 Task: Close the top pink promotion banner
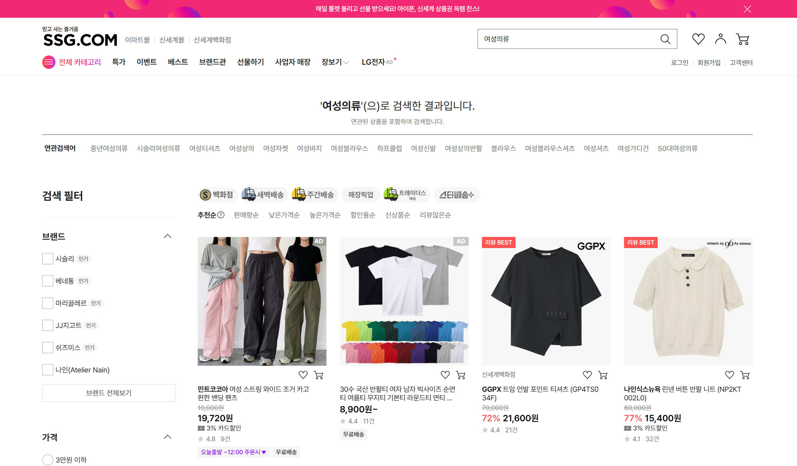[x=747, y=9]
